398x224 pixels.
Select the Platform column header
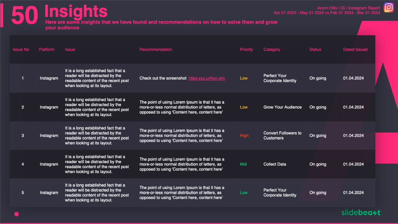pos(46,49)
